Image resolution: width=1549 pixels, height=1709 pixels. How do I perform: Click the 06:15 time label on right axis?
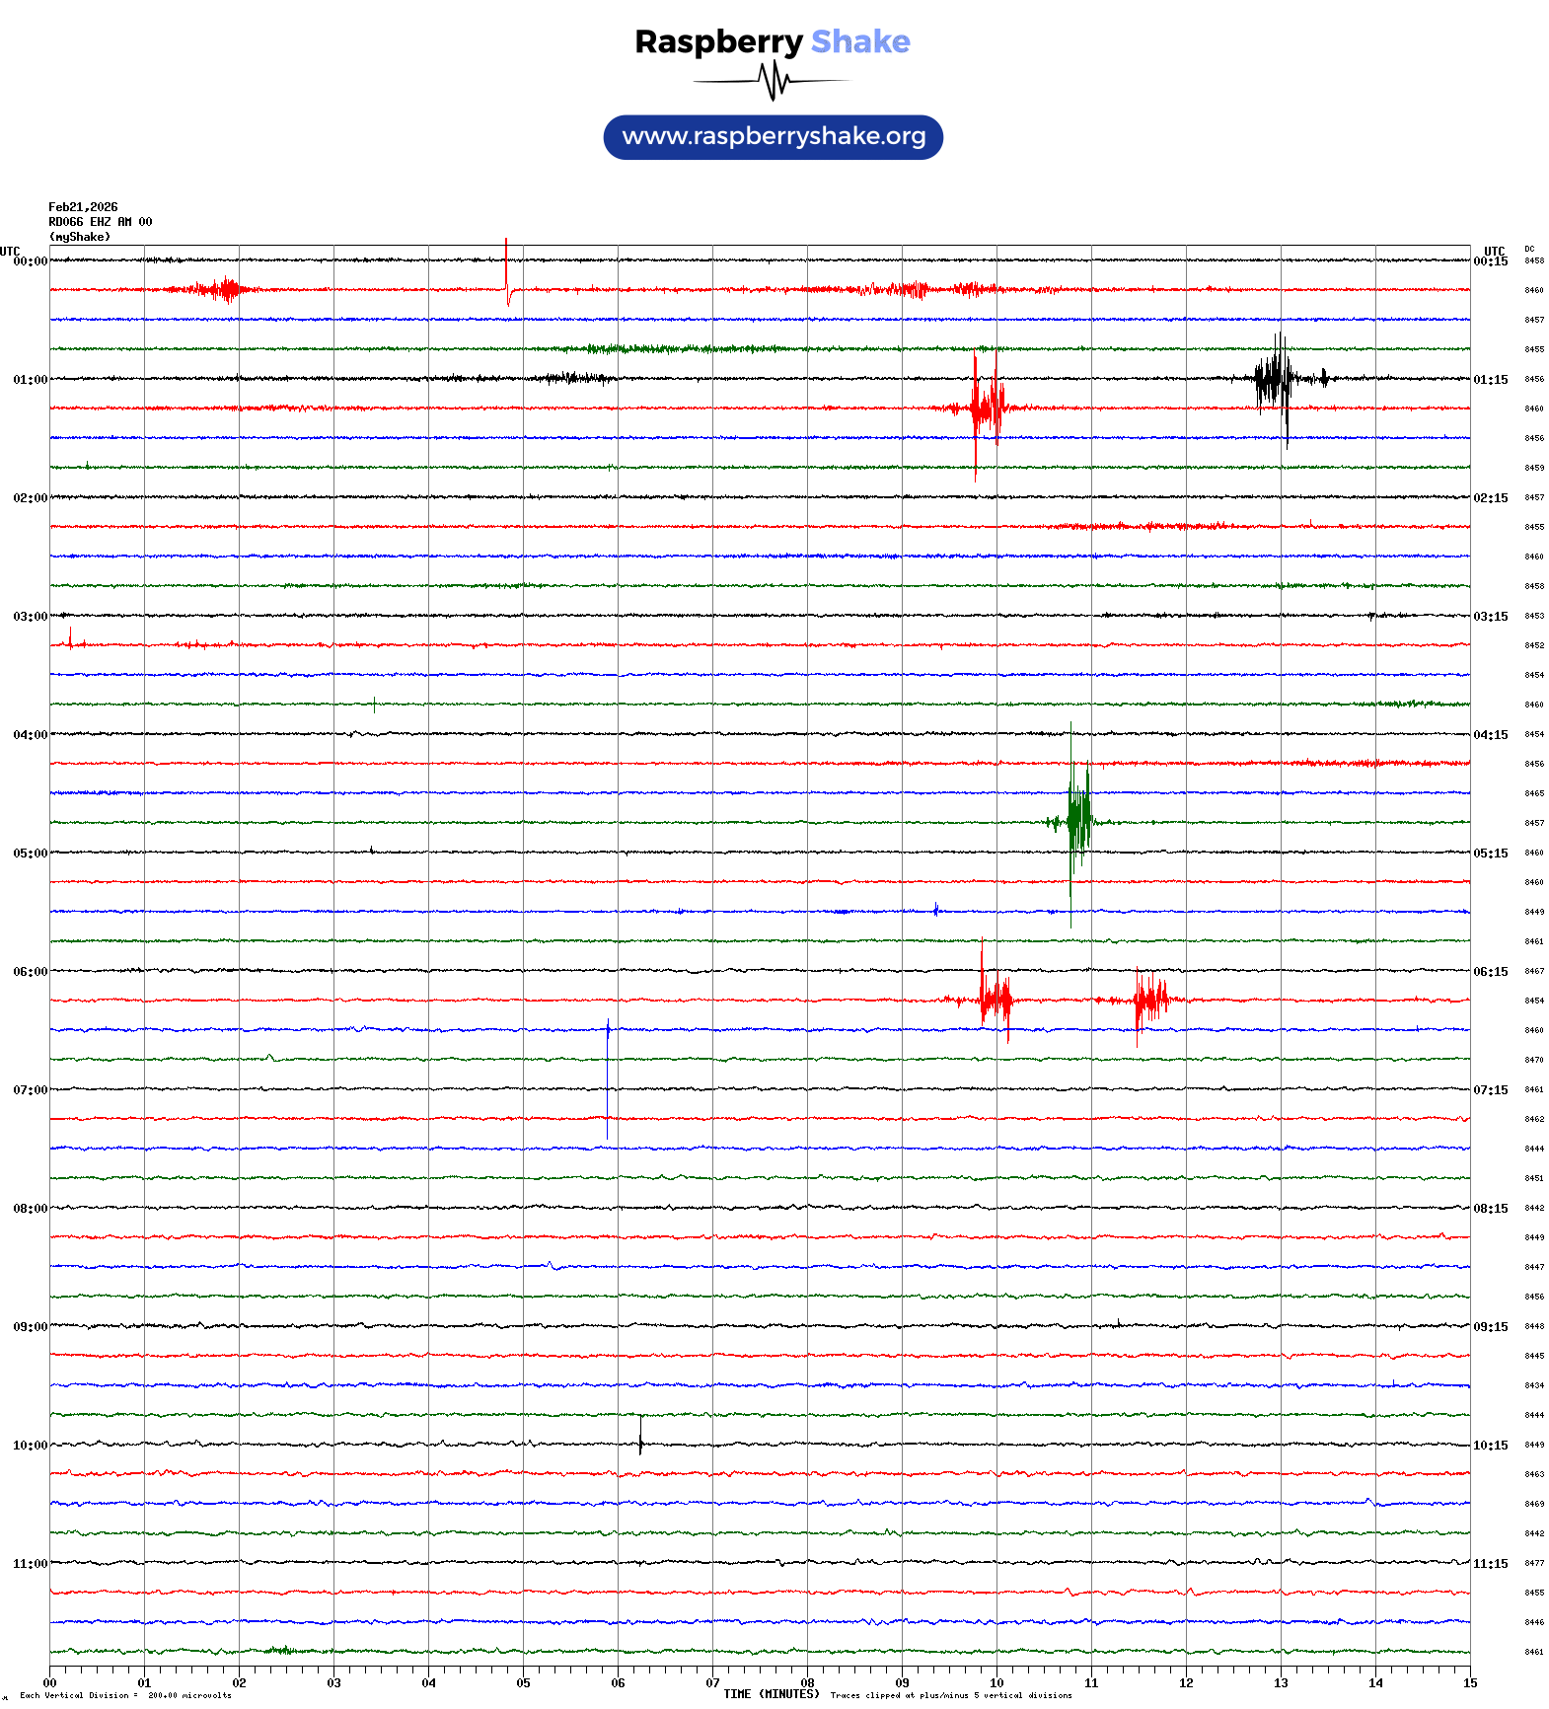(x=1490, y=972)
